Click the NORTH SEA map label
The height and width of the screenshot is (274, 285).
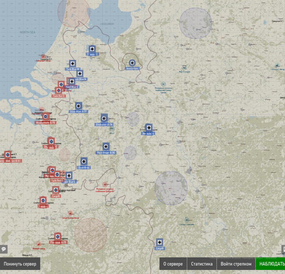[28, 32]
